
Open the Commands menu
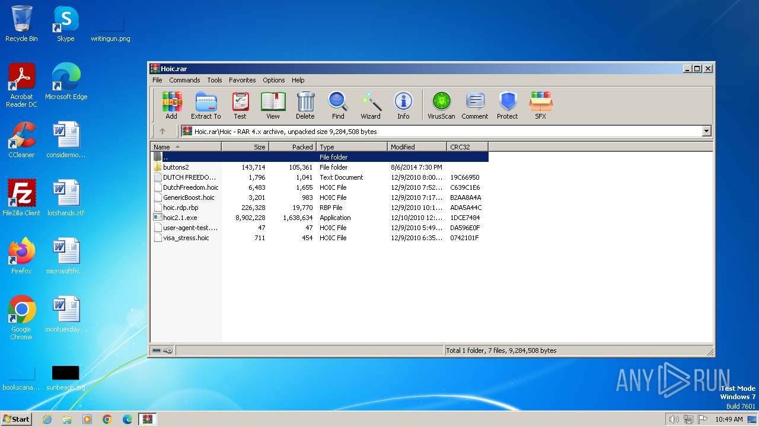[x=184, y=80]
